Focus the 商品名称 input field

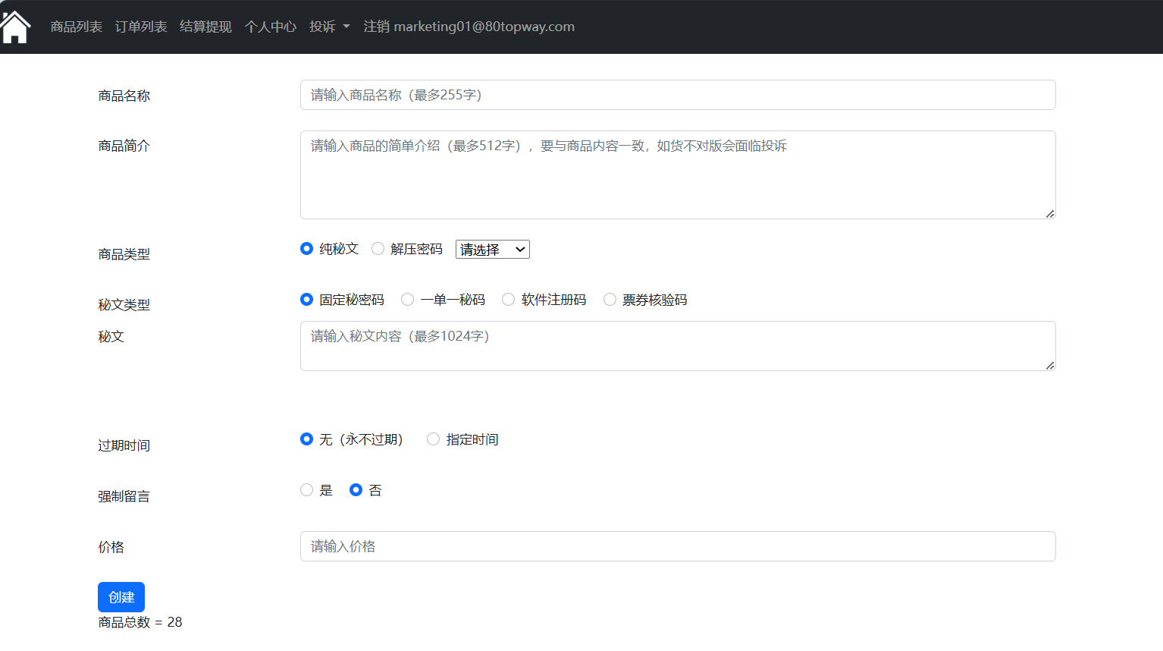click(677, 95)
